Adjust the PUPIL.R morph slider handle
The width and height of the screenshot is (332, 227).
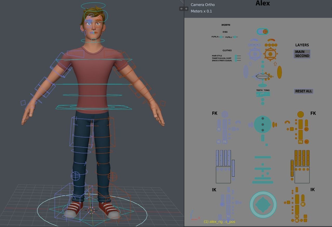[x=221, y=37]
